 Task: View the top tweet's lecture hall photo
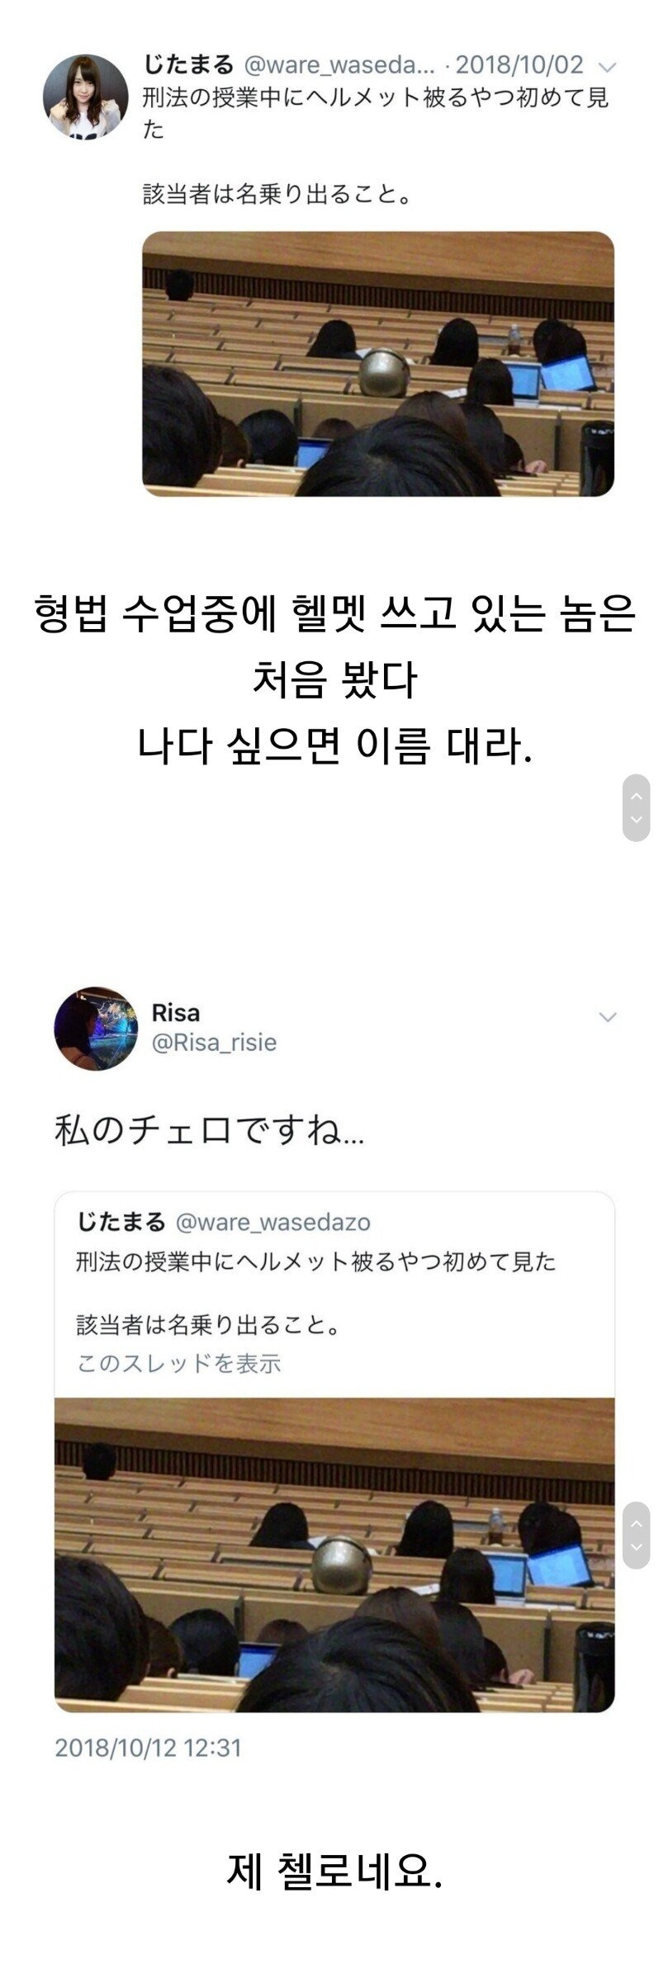tap(378, 363)
